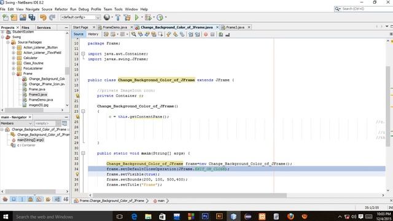Click the Toggle Bookmark icon in editor toolbar
The image size is (393, 221).
coord(182,34)
